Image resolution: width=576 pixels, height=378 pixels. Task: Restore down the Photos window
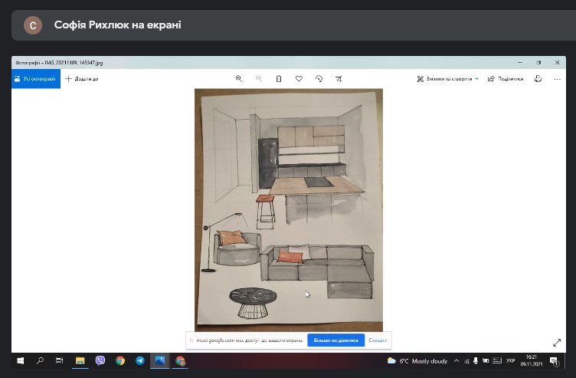pyautogui.click(x=538, y=63)
